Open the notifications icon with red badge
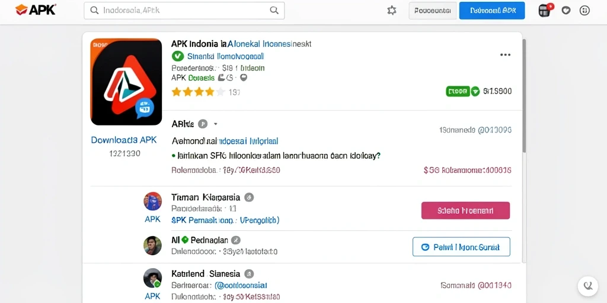Screen dimensions: 607x303 [x=545, y=10]
